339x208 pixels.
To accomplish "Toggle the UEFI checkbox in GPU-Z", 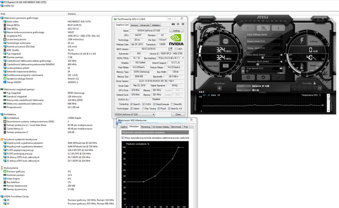I will coord(176,49).
